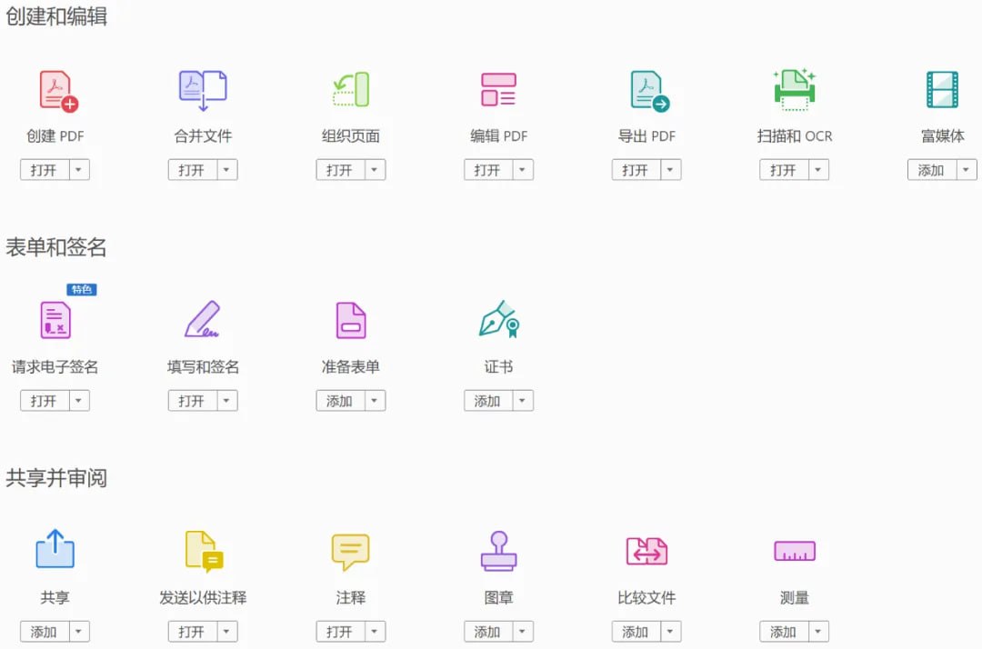Expand dropdown arrow beside 准备表单 添加
The image size is (982, 649).
coord(375,401)
